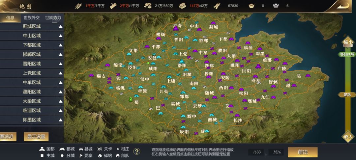Click the gold ingot currency icon
This screenshot has height=160, width=356.
[252, 6]
